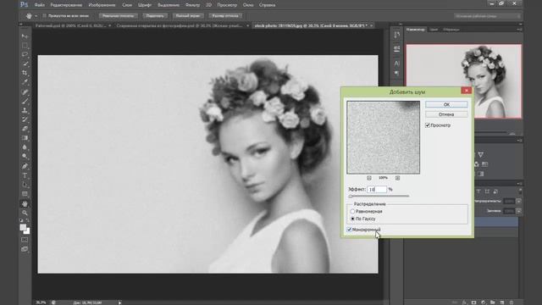Select the Dodge tool
Image resolution: width=542 pixels, height=305 pixels.
click(25, 157)
